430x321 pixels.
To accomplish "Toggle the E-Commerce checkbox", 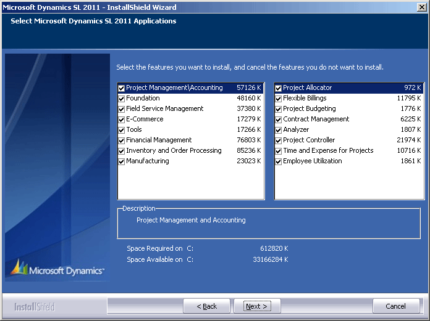I will pos(122,120).
